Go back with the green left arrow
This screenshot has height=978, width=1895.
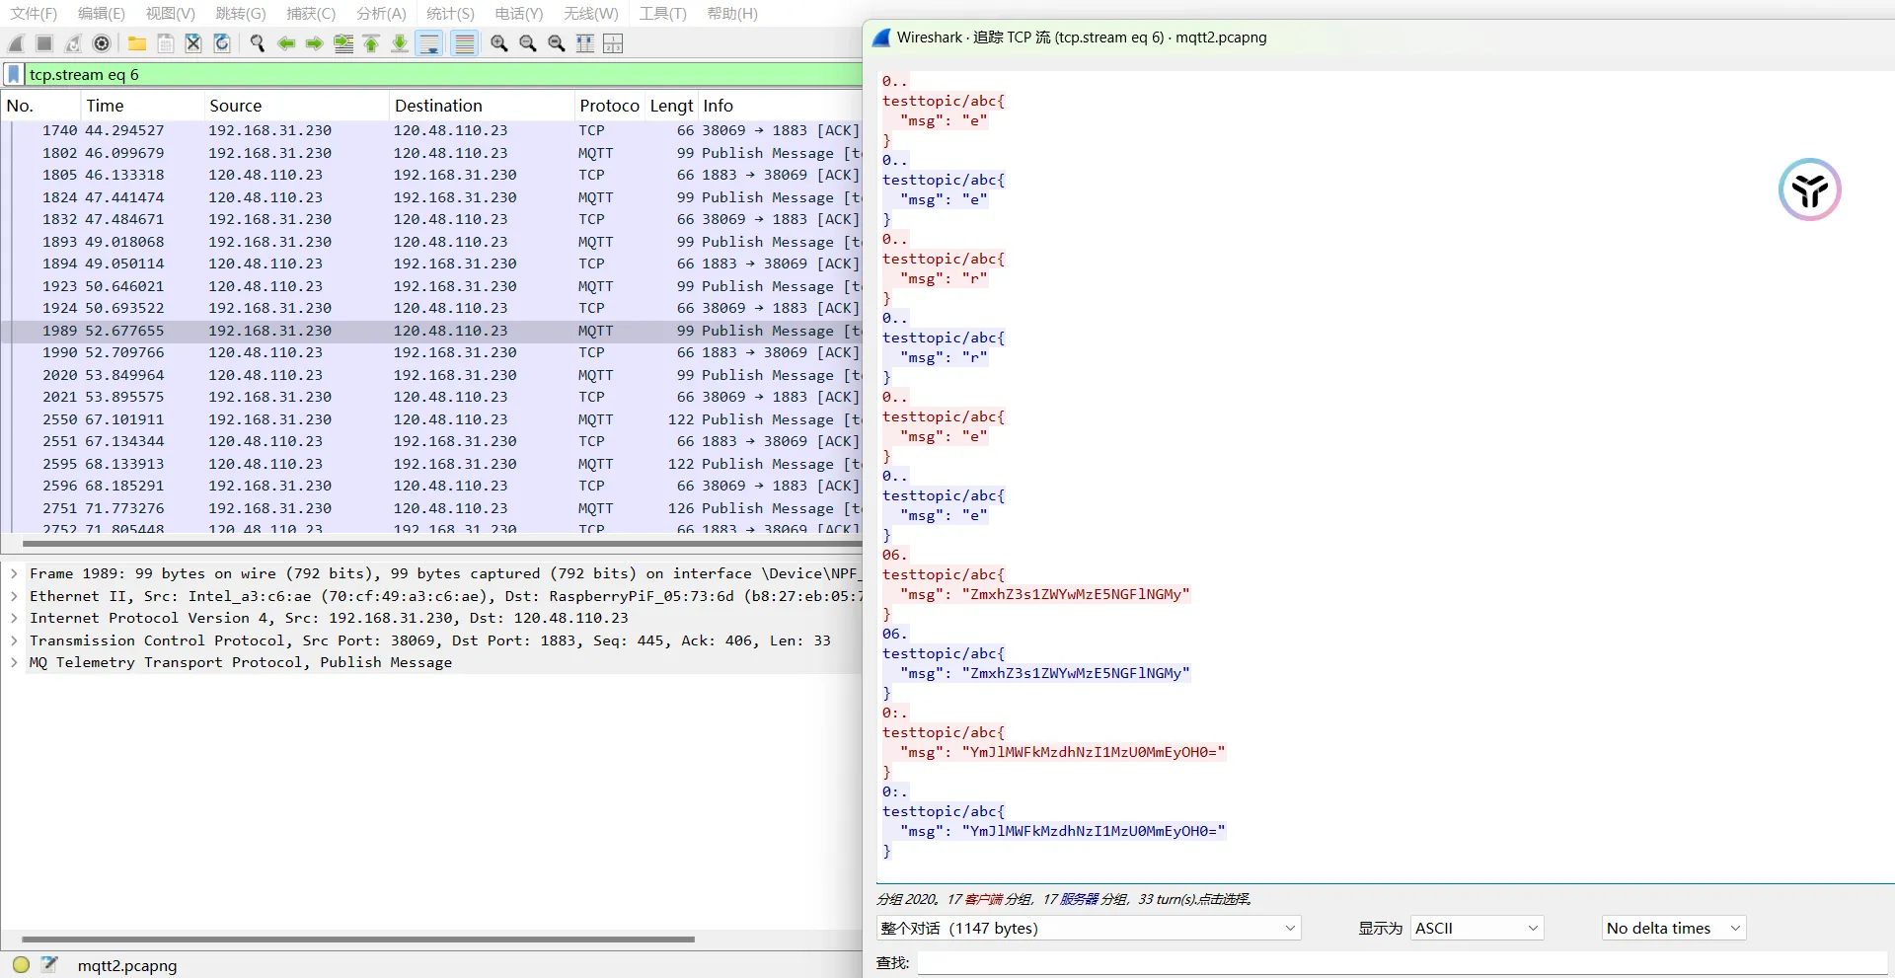point(286,43)
